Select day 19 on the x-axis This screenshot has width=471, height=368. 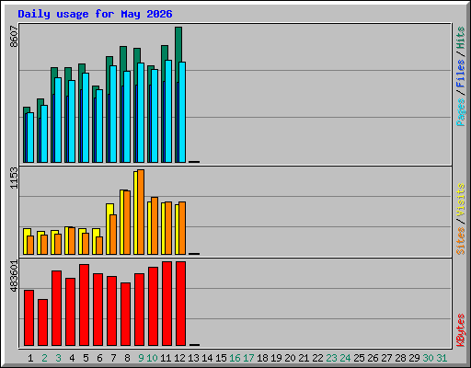pyautogui.click(x=276, y=358)
